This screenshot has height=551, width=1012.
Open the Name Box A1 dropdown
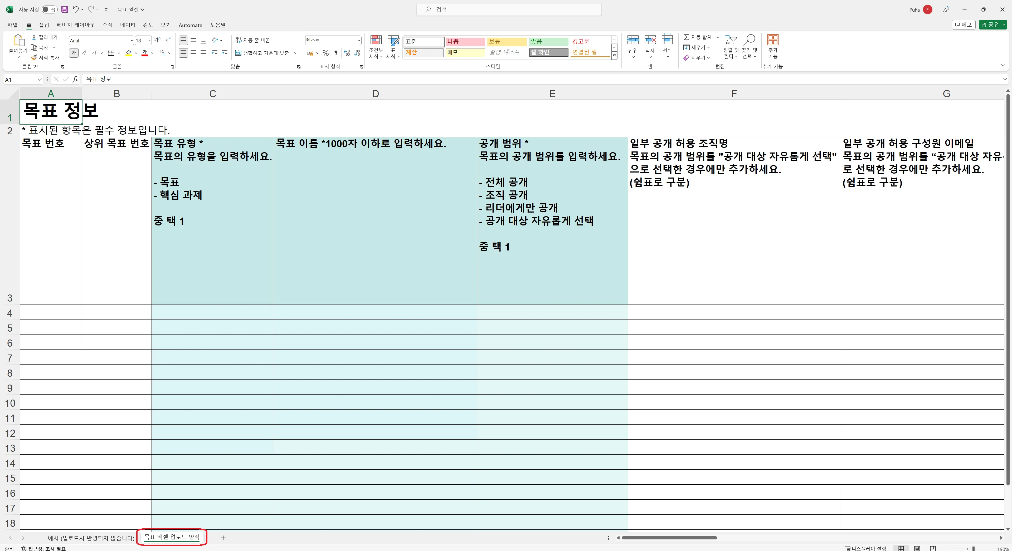click(x=39, y=80)
